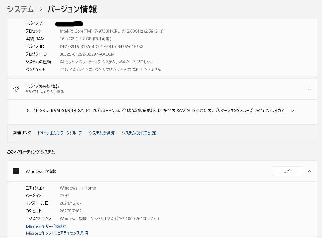Screen dimensions: 322x238
Task: Click the バージョン情報 page title
Action: (72, 9)
